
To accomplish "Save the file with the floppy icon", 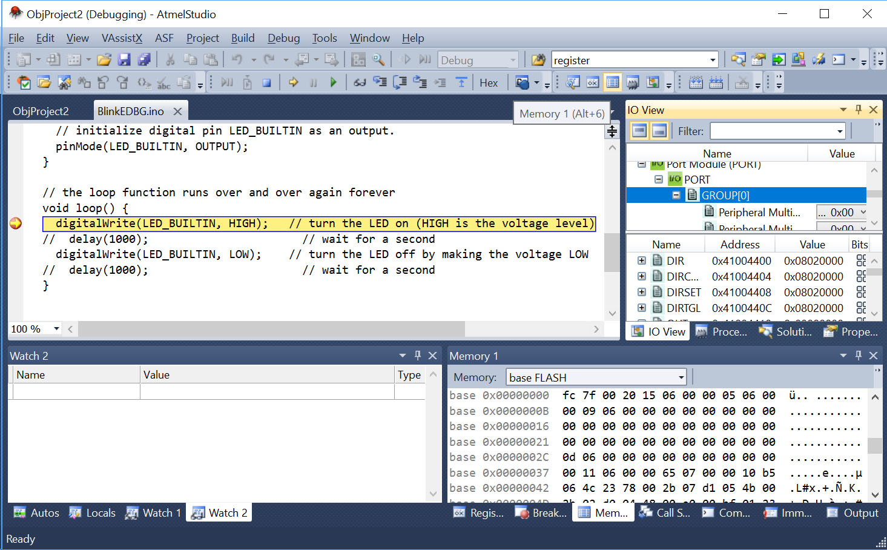I will [124, 59].
